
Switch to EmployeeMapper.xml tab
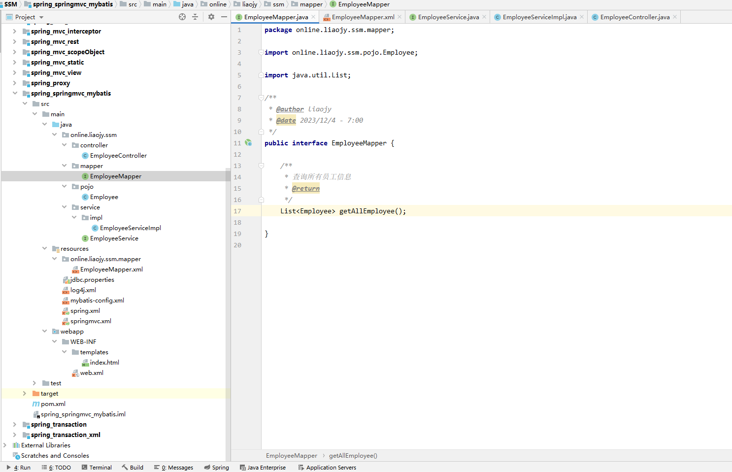point(363,17)
